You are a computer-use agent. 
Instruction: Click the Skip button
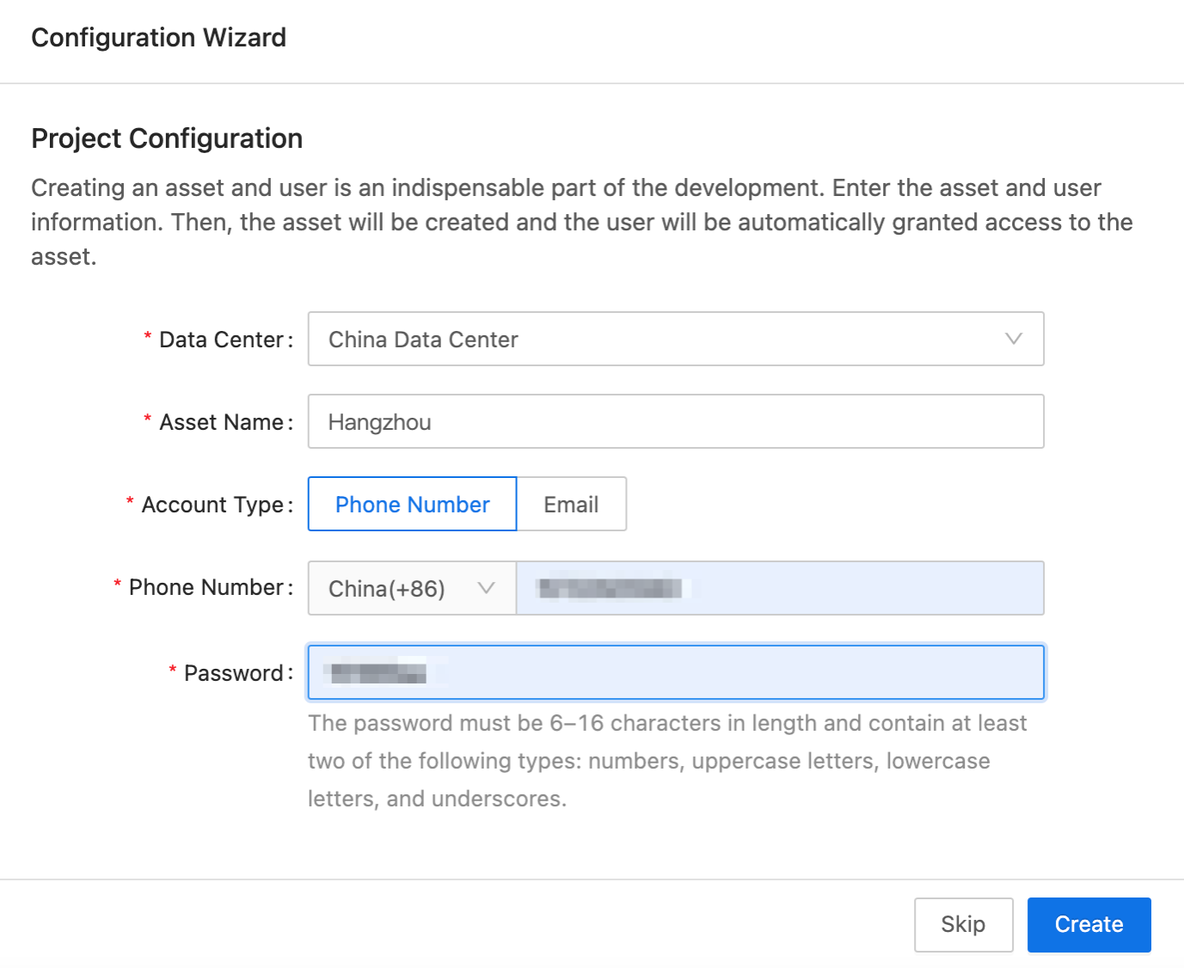(x=963, y=924)
